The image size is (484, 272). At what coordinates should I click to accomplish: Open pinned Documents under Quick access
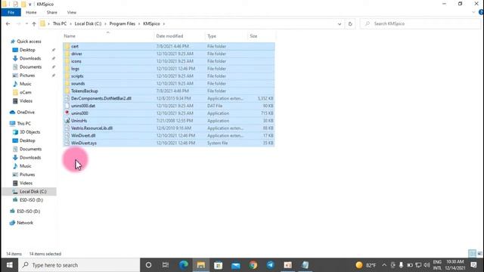30,67
